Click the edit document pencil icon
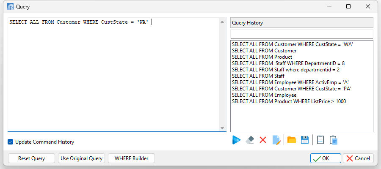Viewport: 381px width, 169px height. pos(277,140)
